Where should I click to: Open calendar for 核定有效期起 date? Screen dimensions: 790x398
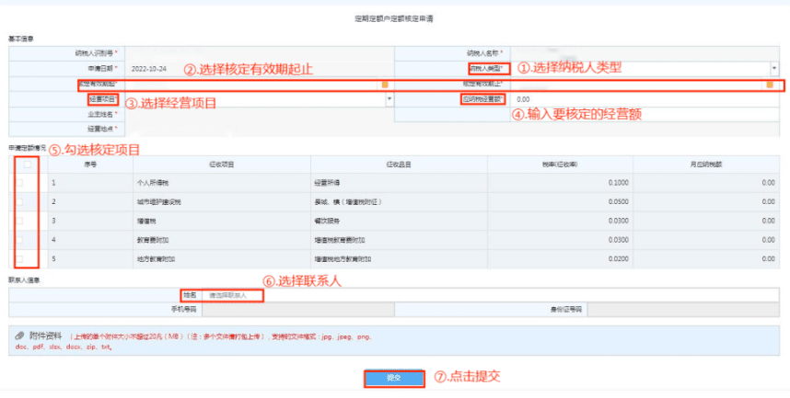tap(385, 85)
